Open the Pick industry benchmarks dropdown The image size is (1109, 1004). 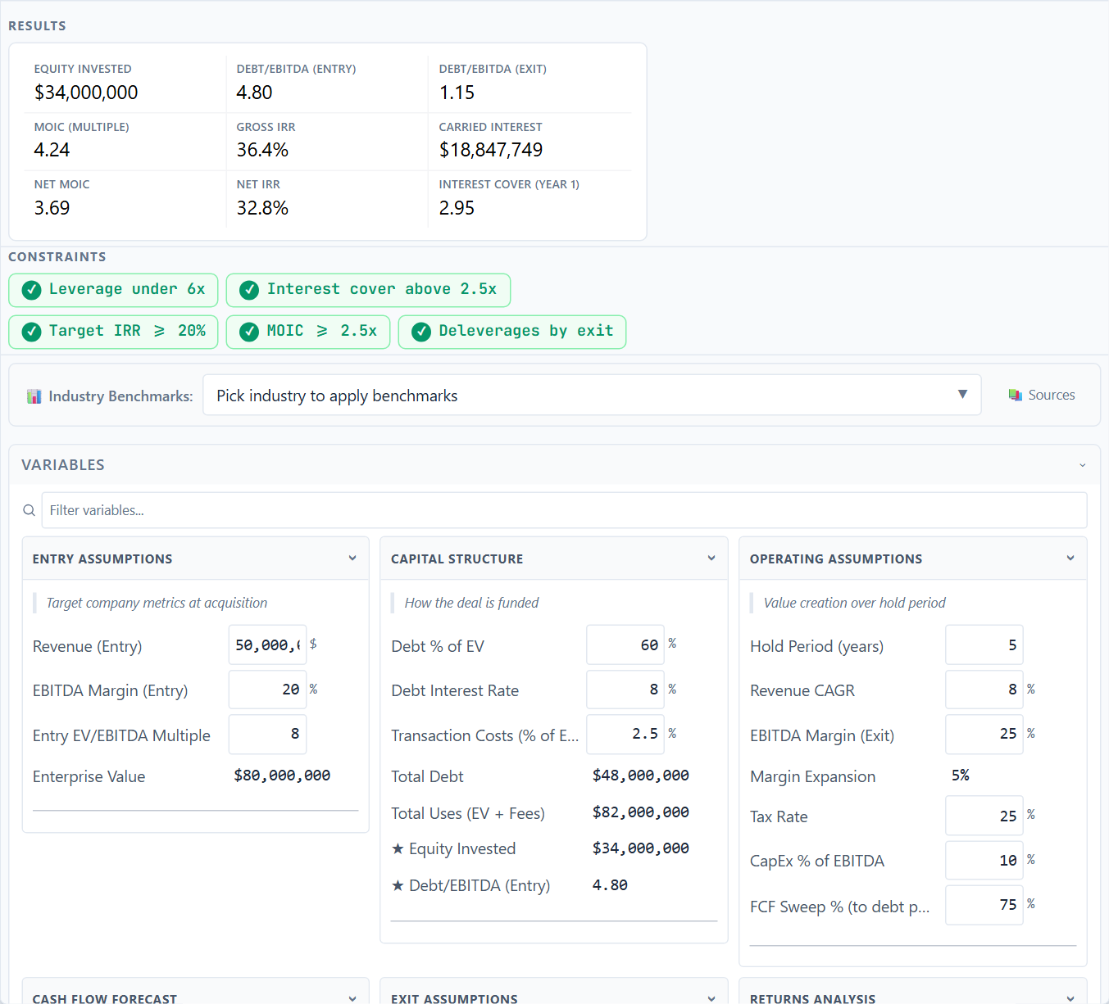point(592,396)
